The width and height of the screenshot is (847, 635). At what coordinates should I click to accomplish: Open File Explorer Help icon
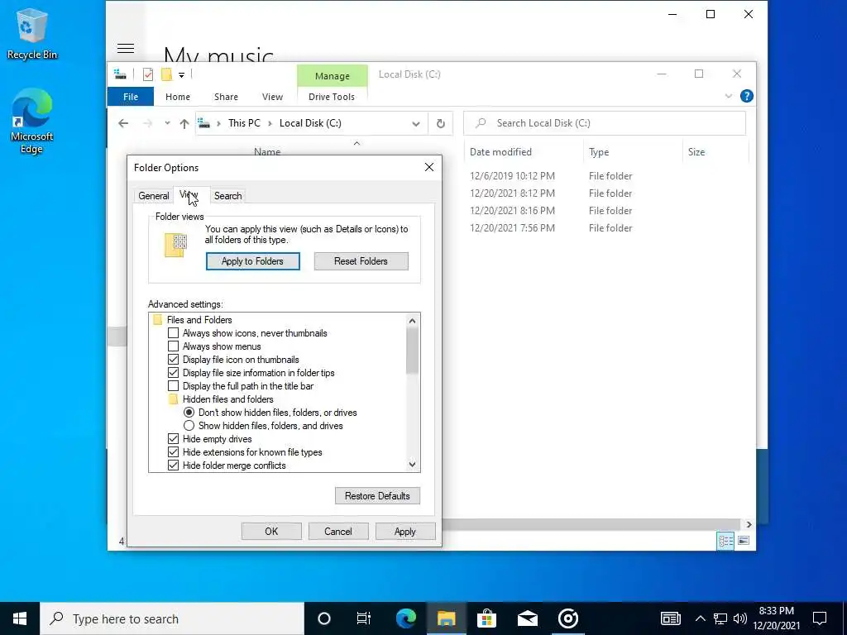pyautogui.click(x=747, y=96)
